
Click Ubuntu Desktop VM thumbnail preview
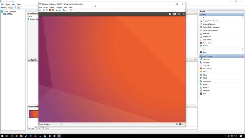(x=34, y=114)
